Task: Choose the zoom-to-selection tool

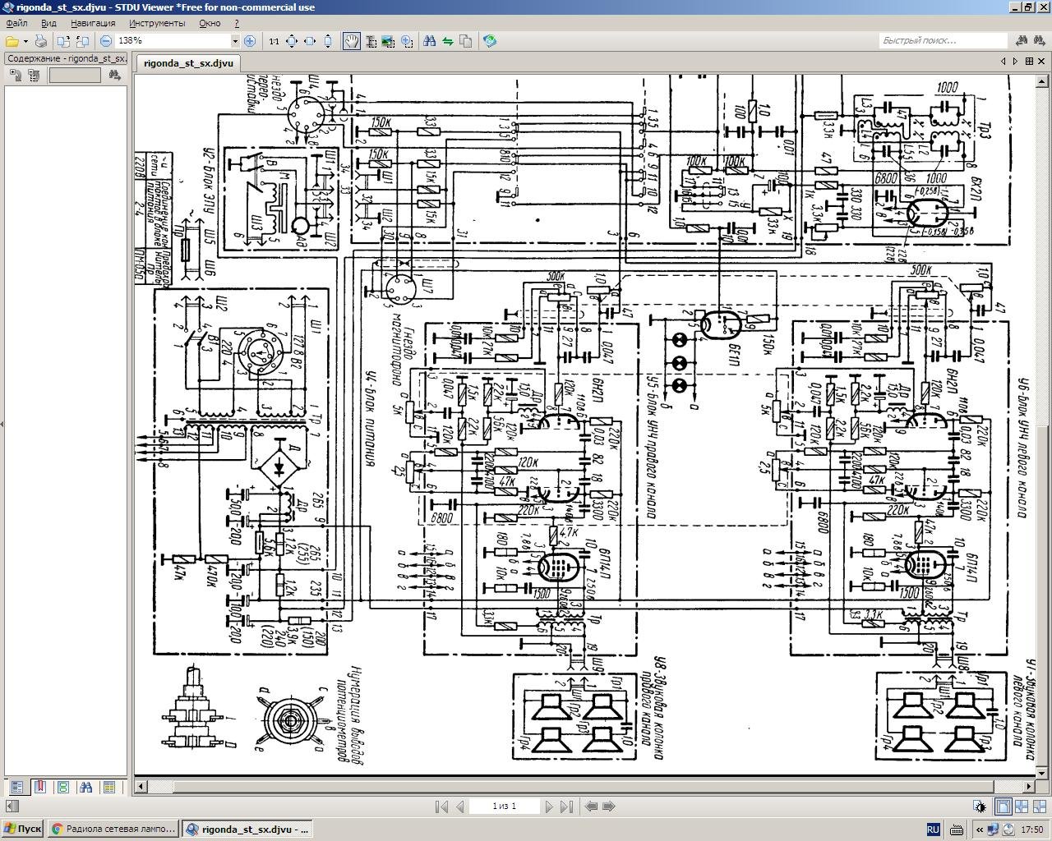Action: [406, 41]
